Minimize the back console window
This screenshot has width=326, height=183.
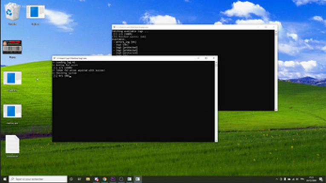point(258,27)
